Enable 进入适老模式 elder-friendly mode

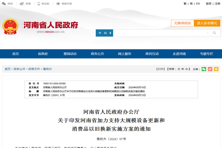[207, 23]
